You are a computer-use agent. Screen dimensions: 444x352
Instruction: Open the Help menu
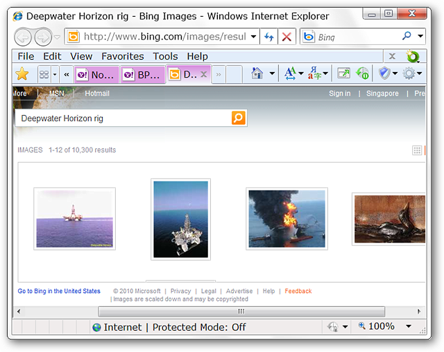[x=197, y=56]
